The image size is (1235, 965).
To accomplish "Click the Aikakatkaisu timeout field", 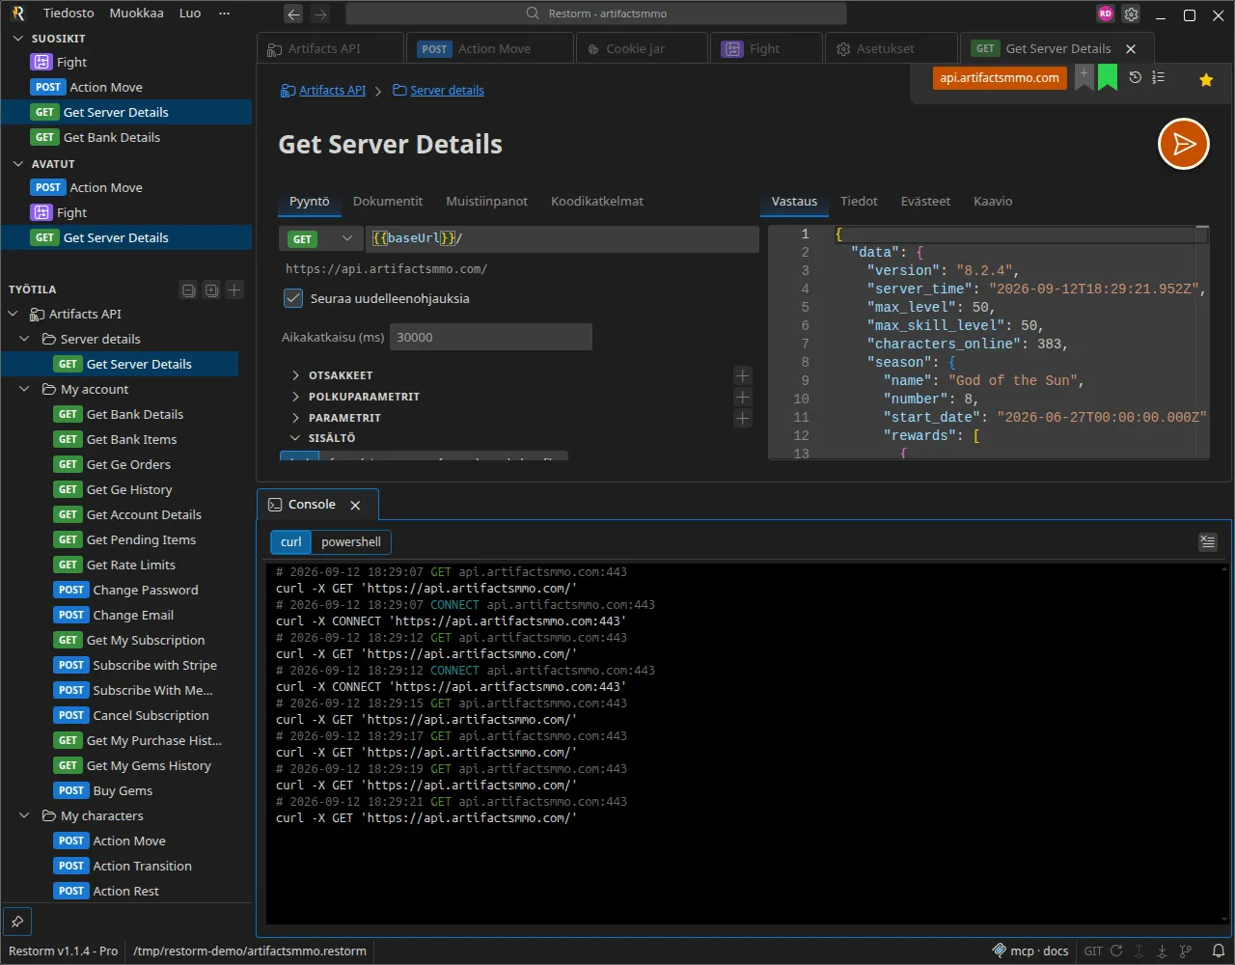I will click(x=490, y=338).
